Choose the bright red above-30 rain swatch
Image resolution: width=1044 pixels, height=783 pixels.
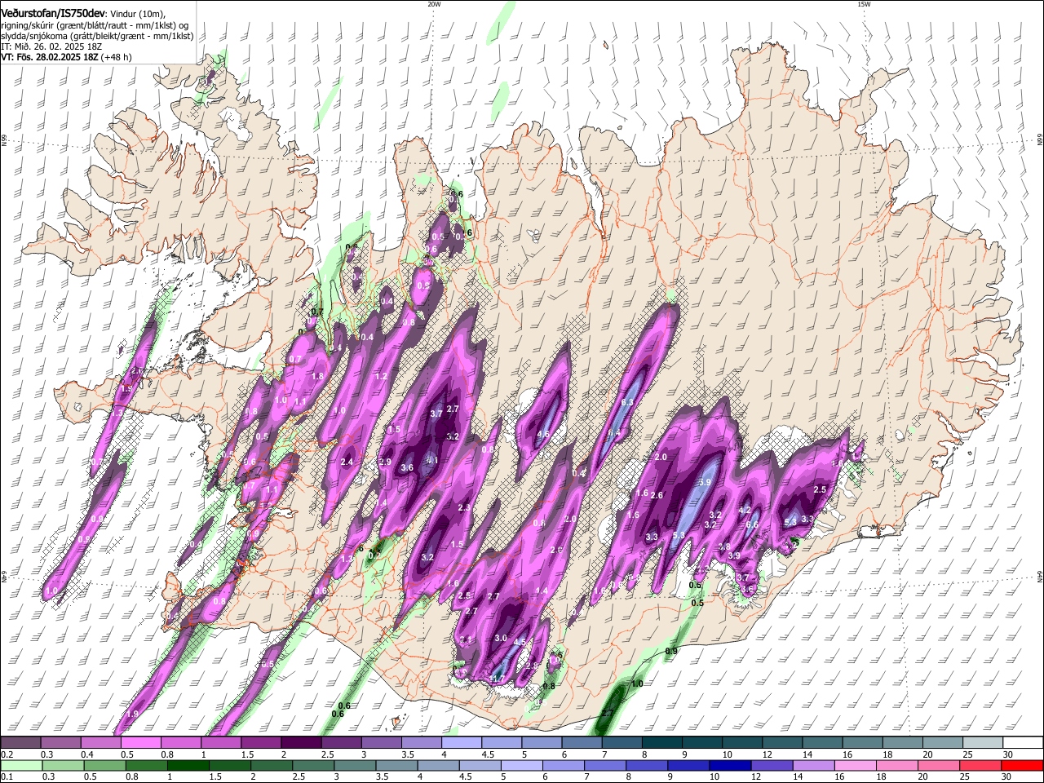(x=1023, y=765)
